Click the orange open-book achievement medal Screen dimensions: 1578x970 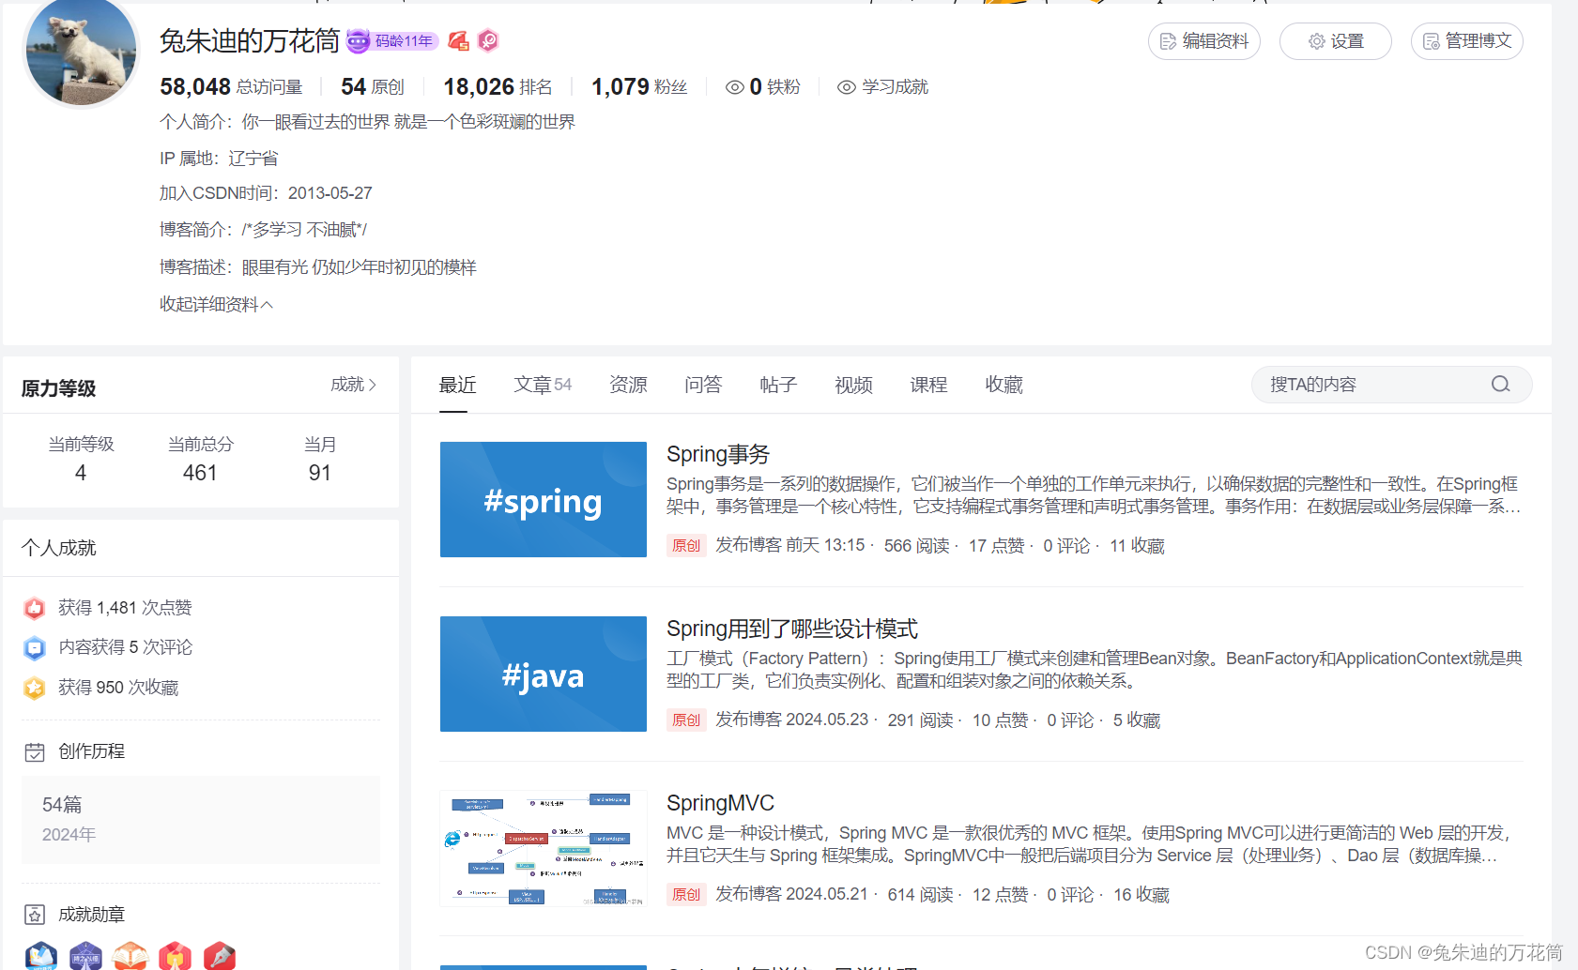[130, 955]
